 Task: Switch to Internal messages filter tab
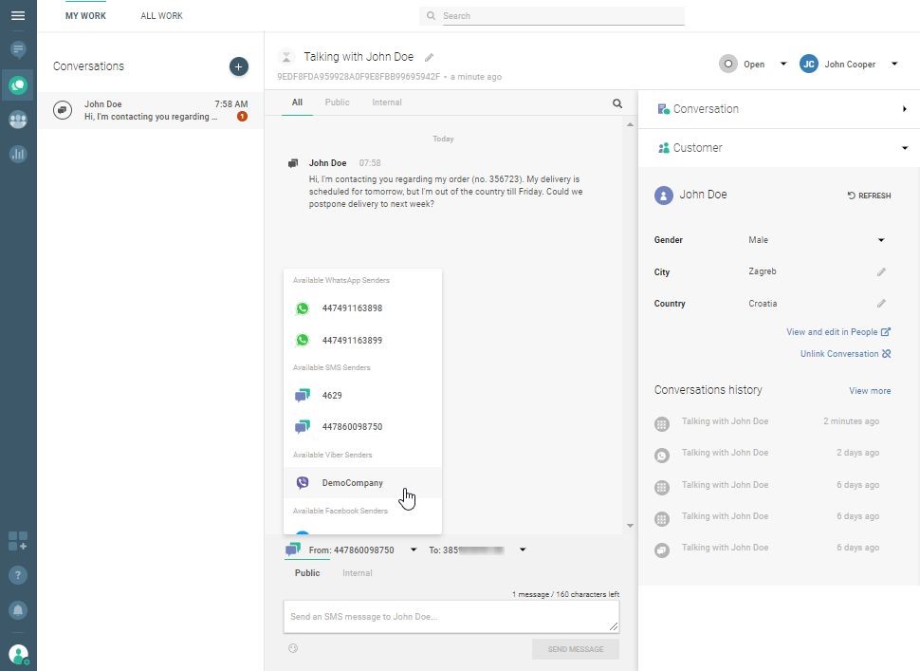[386, 103]
